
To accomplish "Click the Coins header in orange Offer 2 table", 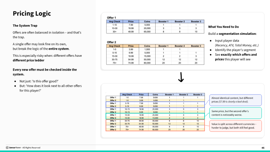I will click(x=147, y=46).
